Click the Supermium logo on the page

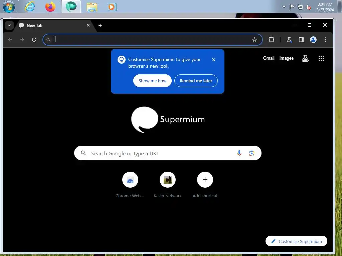point(168,120)
